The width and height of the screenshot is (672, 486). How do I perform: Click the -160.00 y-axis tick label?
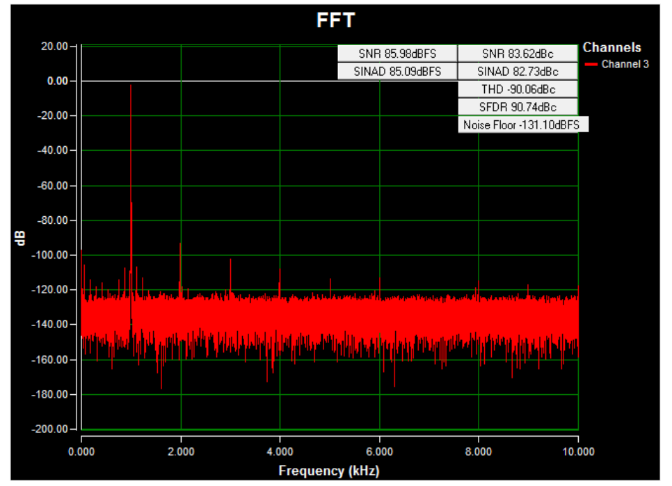tap(50, 359)
